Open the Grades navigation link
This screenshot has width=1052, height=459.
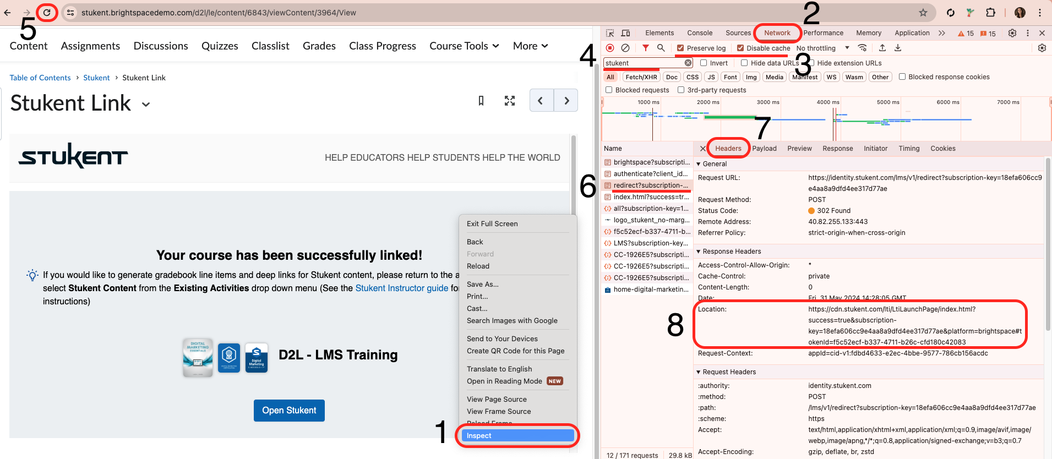click(319, 46)
